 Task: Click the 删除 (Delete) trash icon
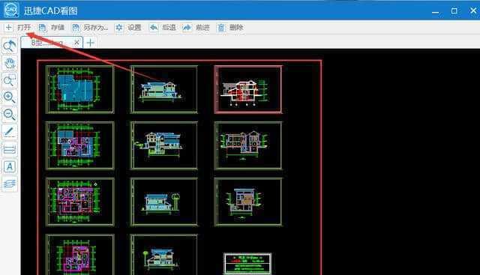point(221,28)
